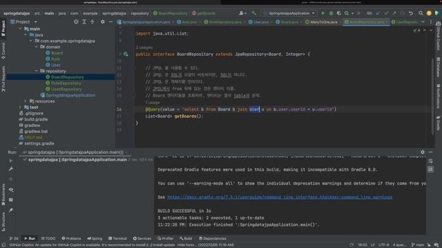
Task: Minimize the Run tool window
Action: pos(431,152)
